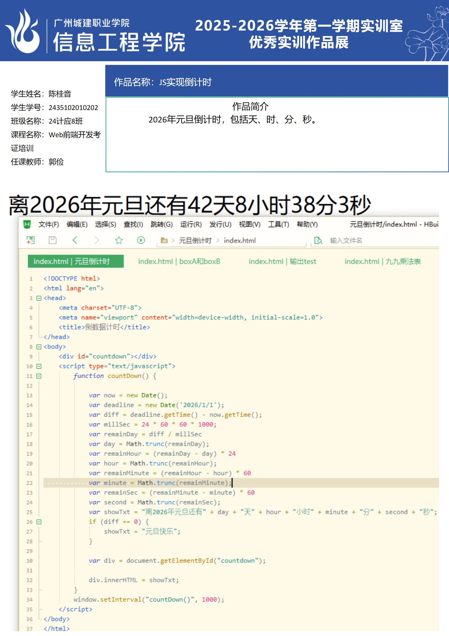449x636 pixels.
Task: Open the 运行(R) menu
Action: (x=191, y=224)
